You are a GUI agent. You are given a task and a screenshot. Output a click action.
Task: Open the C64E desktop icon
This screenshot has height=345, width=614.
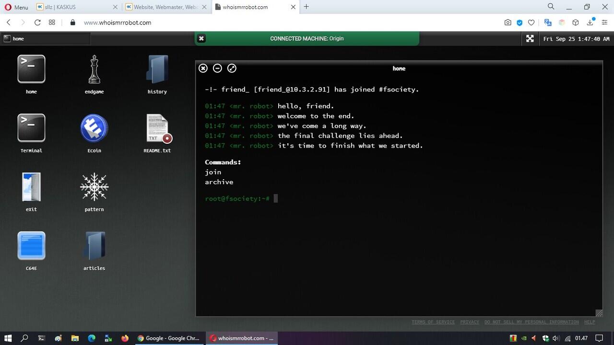31,246
